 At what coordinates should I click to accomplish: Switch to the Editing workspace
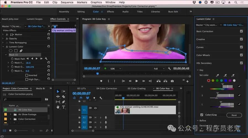[81, 12]
